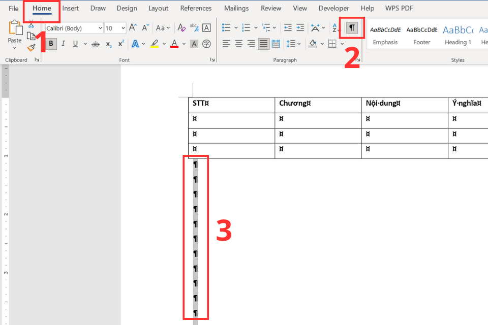
Task: Open the phonetic guide abc icon
Action: [194, 28]
